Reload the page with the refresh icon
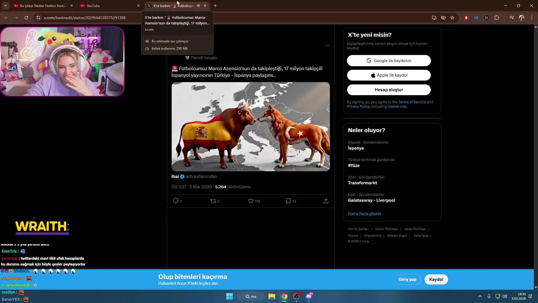538x303 pixels. 26,18
